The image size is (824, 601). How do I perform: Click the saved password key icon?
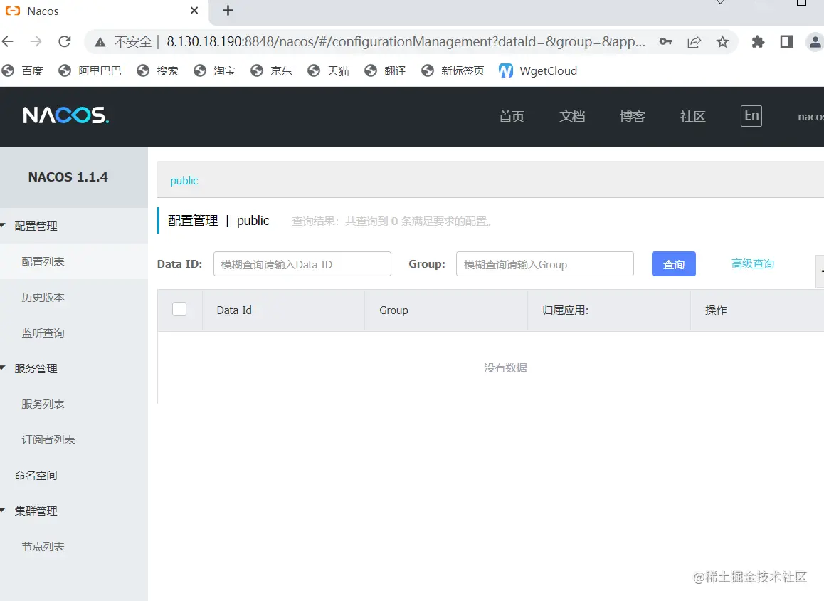tap(665, 41)
